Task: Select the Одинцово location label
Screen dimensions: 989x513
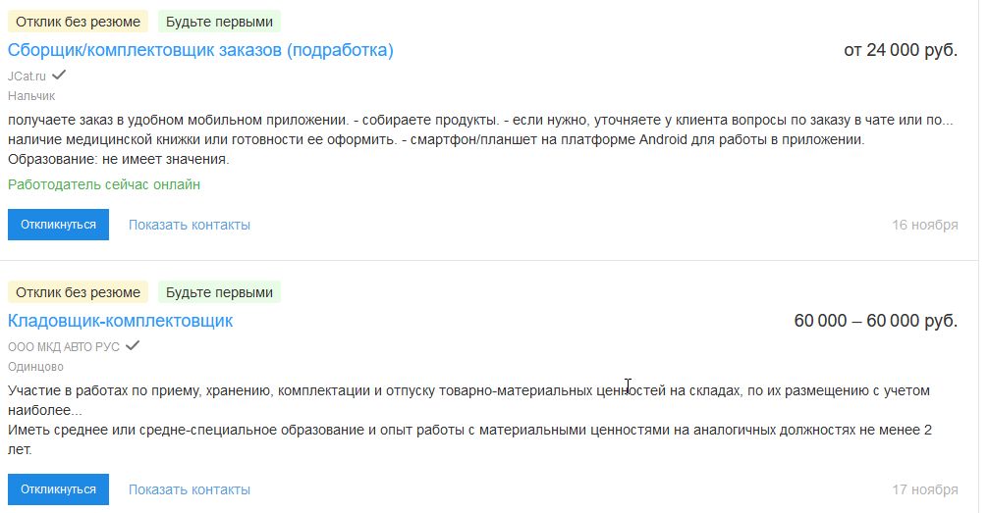Action: coord(35,367)
